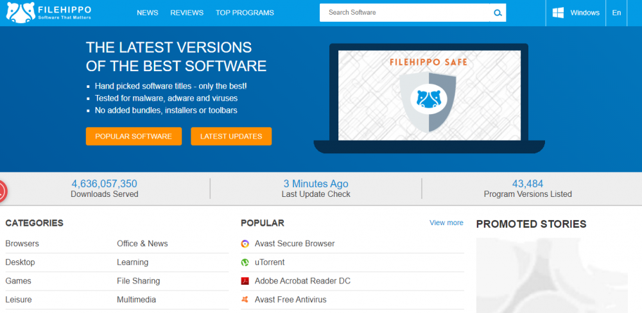Click the Avast Secure Browser icon
Viewport: 642px width, 313px height.
tap(245, 244)
